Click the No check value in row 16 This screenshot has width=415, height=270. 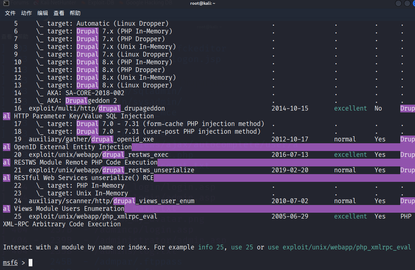[x=378, y=109]
